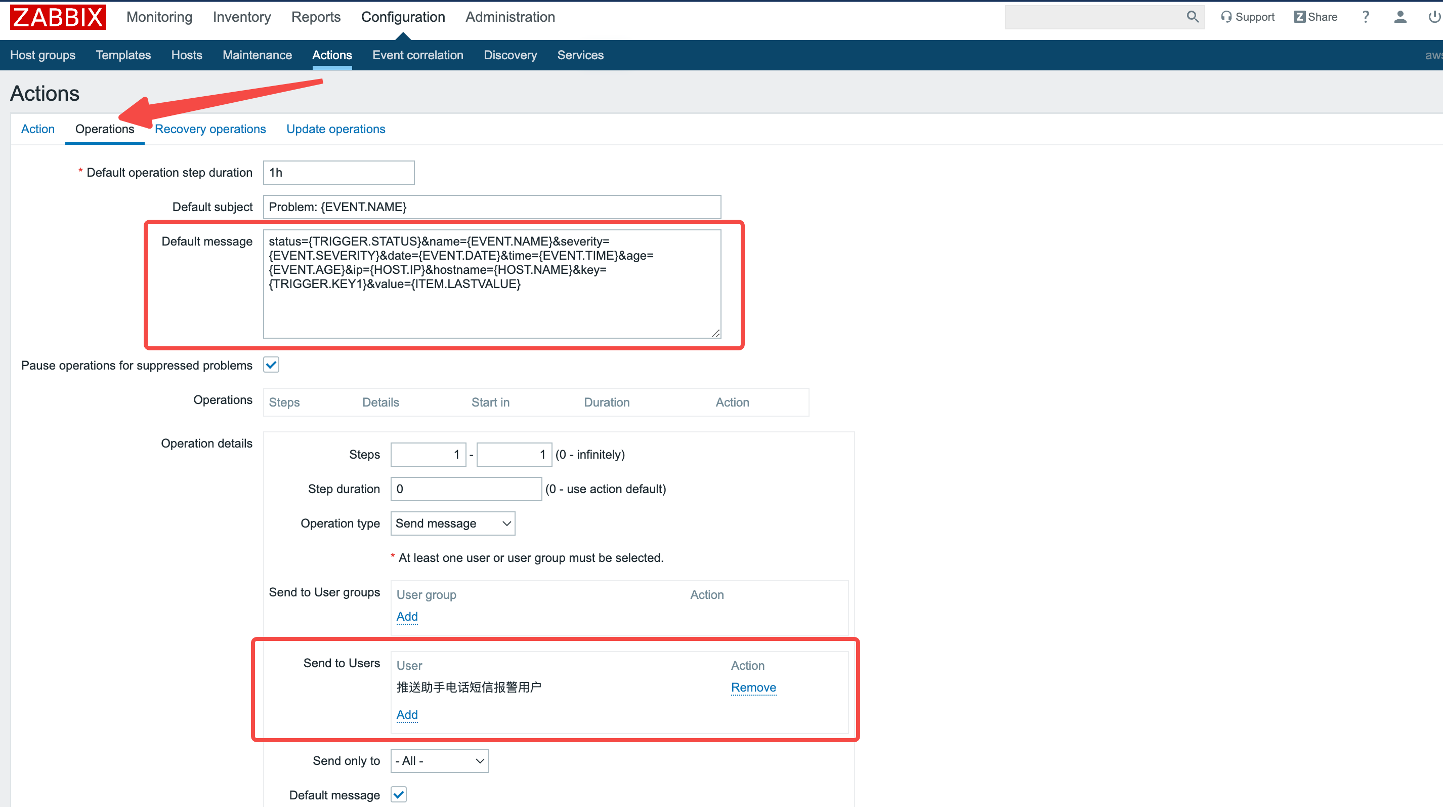The width and height of the screenshot is (1443, 807).
Task: Click the Details column header
Action: click(380, 402)
